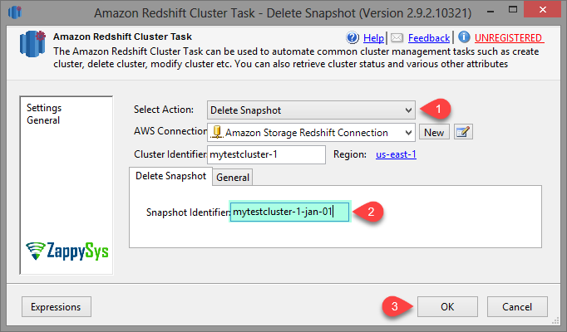Click the Amazon Storage connection icon

(x=217, y=132)
